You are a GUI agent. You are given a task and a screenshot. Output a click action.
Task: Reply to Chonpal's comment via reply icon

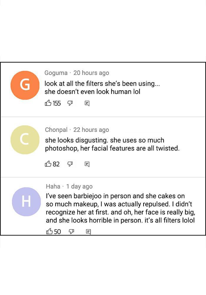pyautogui.click(x=87, y=164)
